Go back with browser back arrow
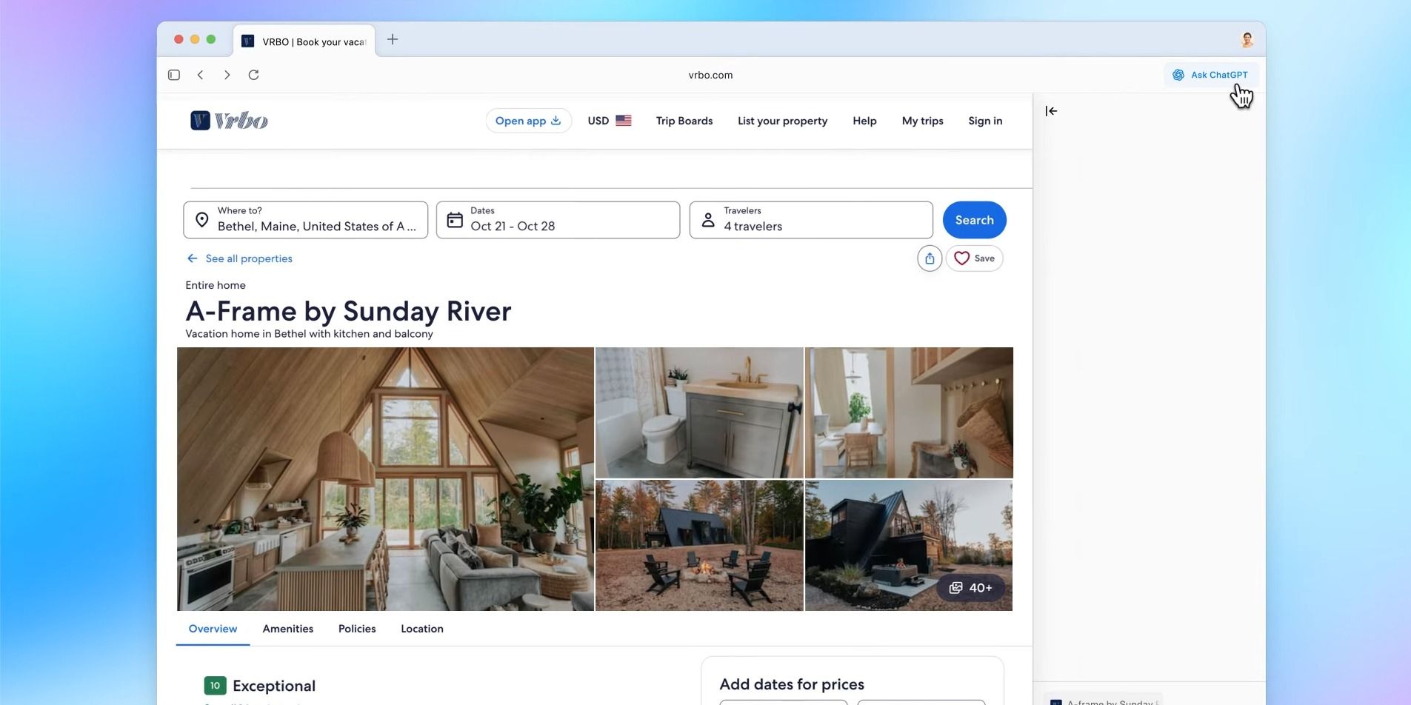The image size is (1411, 705). coord(201,75)
